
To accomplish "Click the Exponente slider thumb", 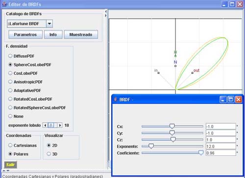I will click(x=151, y=146).
